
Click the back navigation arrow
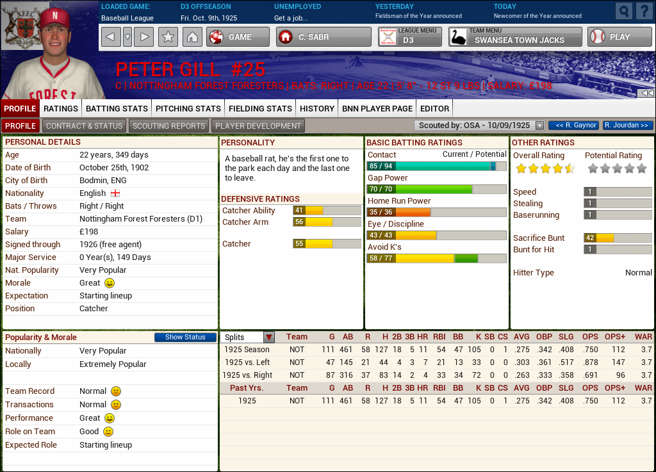110,37
